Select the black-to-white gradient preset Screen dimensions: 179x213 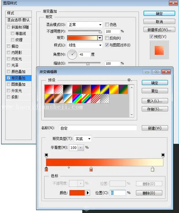[68, 89]
